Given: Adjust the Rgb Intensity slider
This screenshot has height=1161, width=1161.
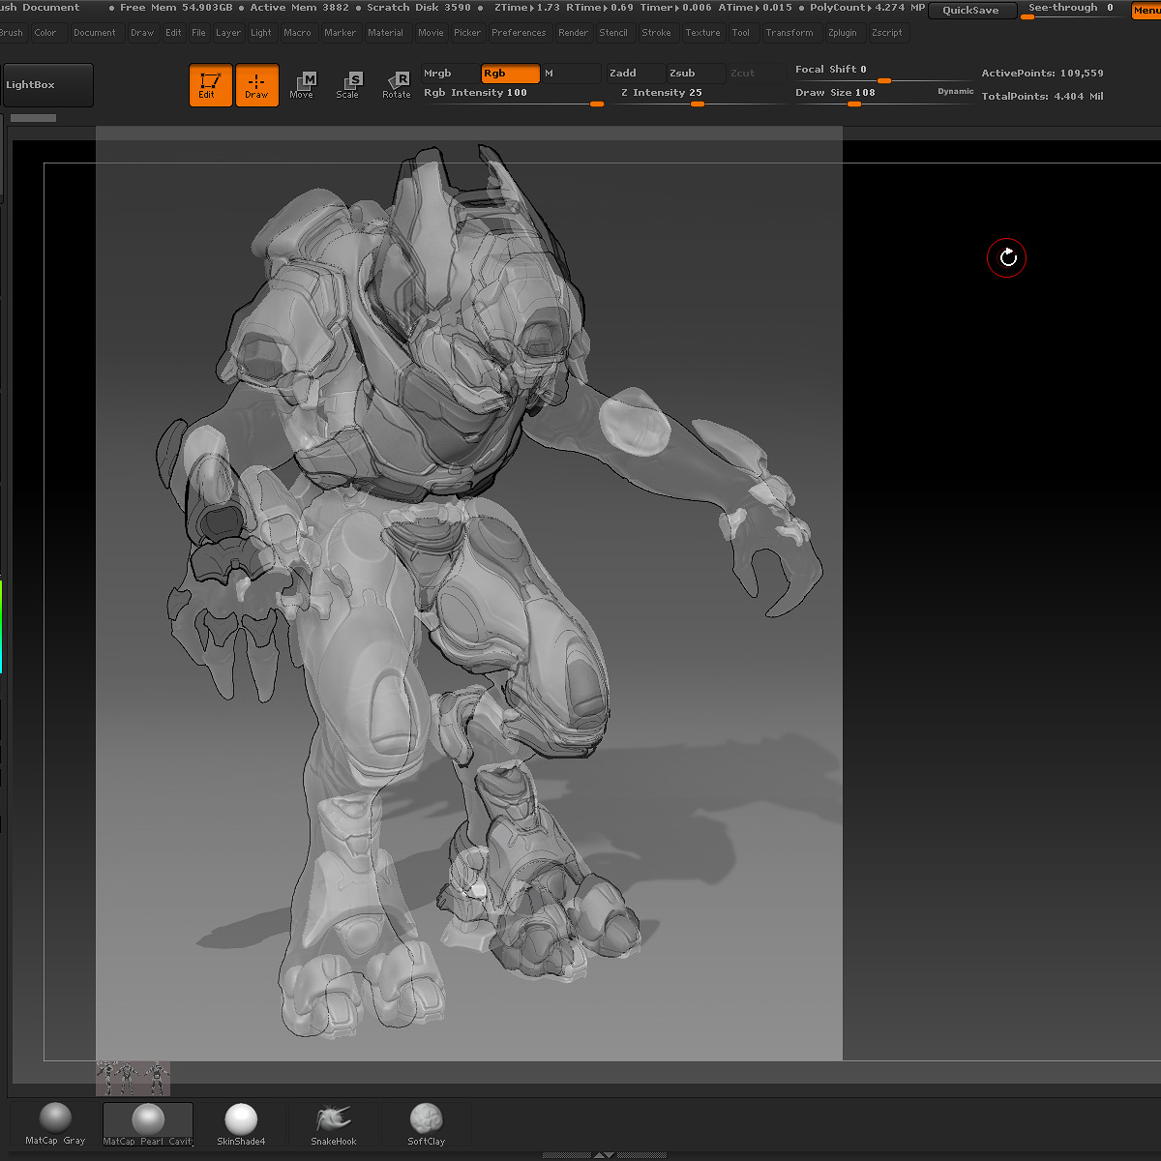Looking at the screenshot, I should click(x=513, y=95).
